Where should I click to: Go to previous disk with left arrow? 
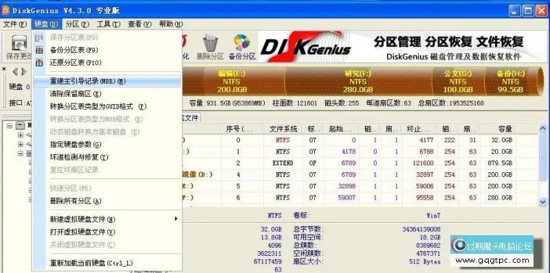[x=14, y=72]
